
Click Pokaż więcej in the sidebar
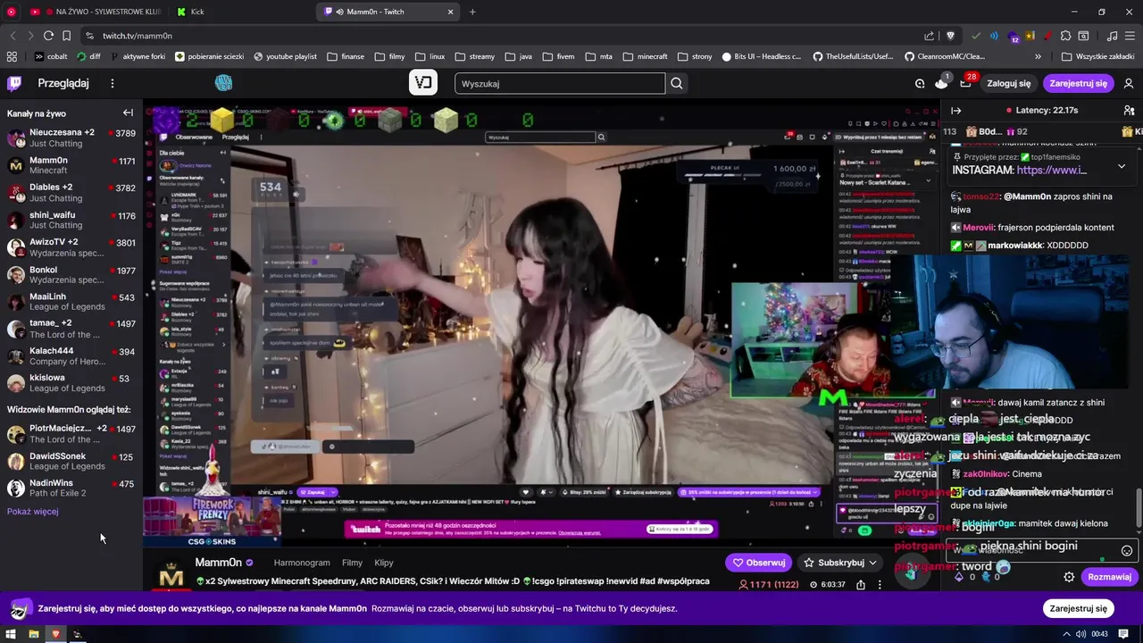click(x=33, y=512)
